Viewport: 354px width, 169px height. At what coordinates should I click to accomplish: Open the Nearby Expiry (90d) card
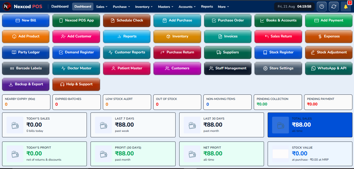click(26, 102)
